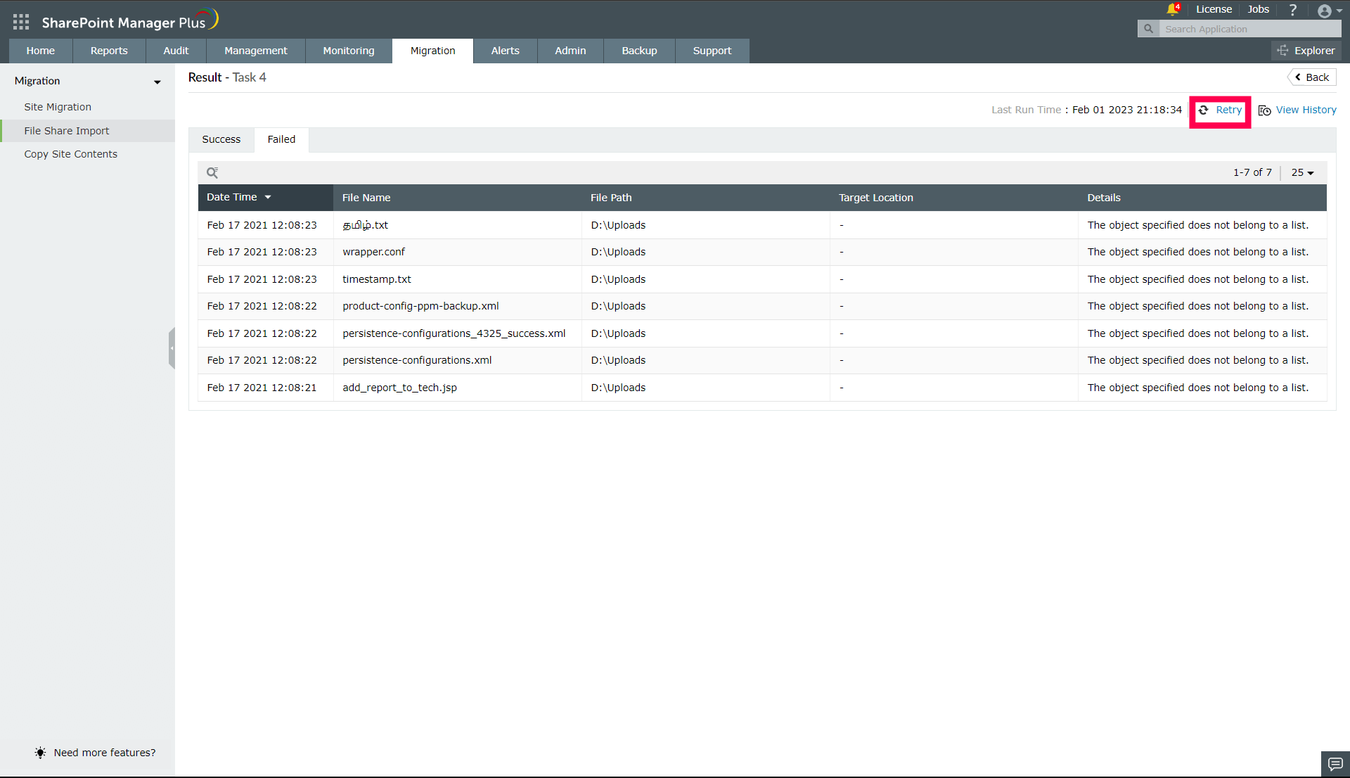Select Copy Site Contents in sidebar
The height and width of the screenshot is (778, 1350).
70,154
